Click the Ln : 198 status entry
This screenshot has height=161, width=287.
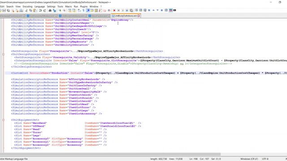(193, 159)
